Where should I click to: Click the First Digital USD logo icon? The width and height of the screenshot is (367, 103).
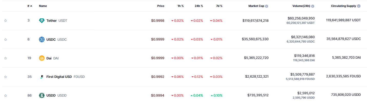[x=42, y=77]
